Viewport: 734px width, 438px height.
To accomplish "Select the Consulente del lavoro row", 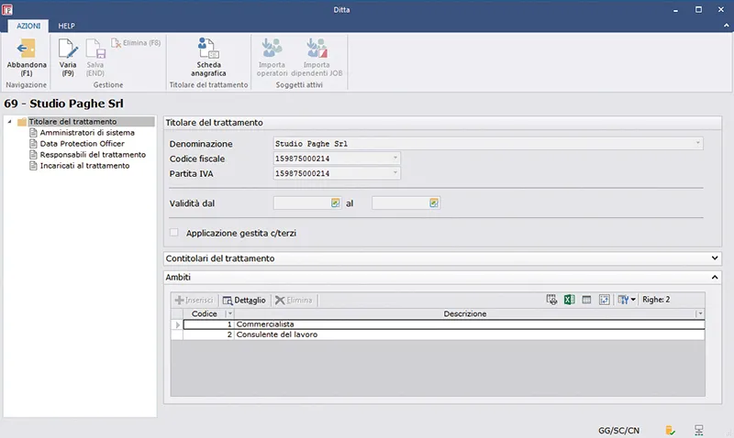I will click(275, 335).
